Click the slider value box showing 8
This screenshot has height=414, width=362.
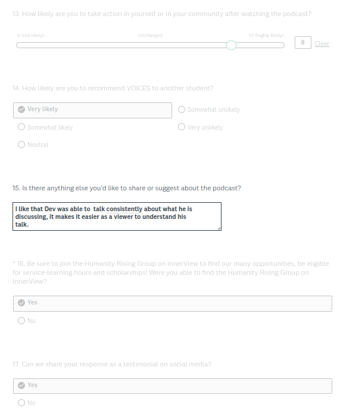tap(302, 43)
